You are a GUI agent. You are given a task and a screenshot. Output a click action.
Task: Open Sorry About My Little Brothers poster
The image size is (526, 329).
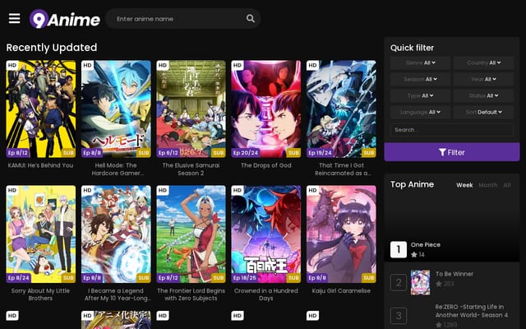point(40,234)
